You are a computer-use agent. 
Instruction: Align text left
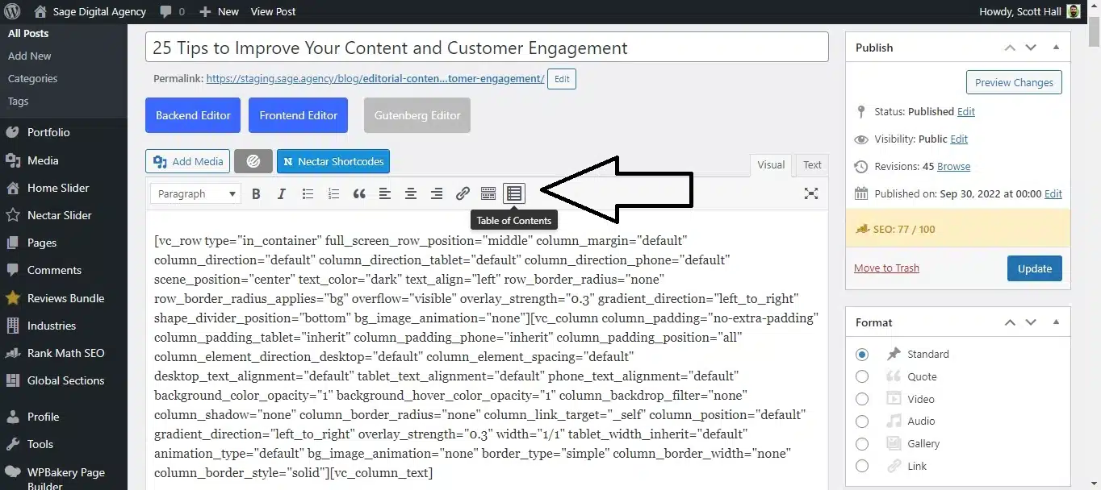[385, 193]
